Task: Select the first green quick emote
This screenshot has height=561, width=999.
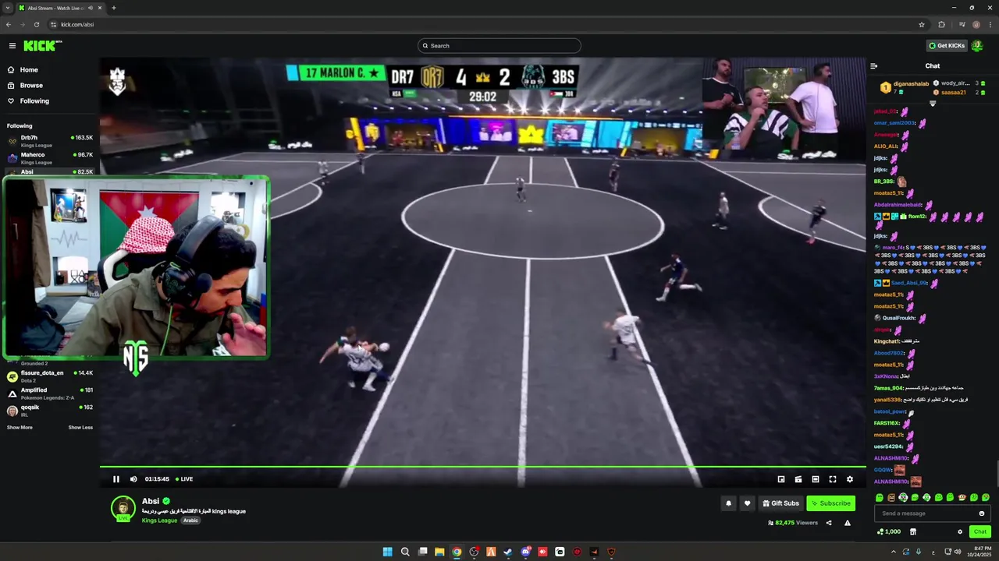Action: pos(880,497)
